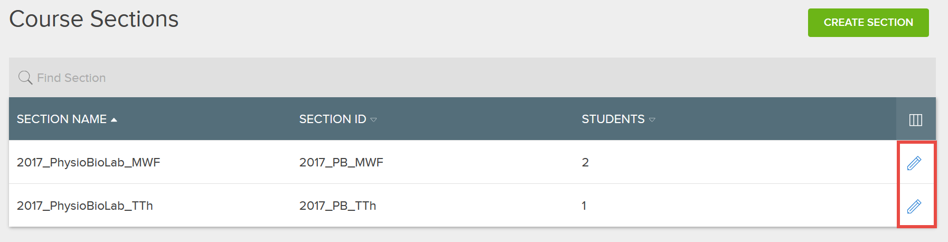Open the column chooser icon in header
948x242 pixels.
(x=916, y=120)
